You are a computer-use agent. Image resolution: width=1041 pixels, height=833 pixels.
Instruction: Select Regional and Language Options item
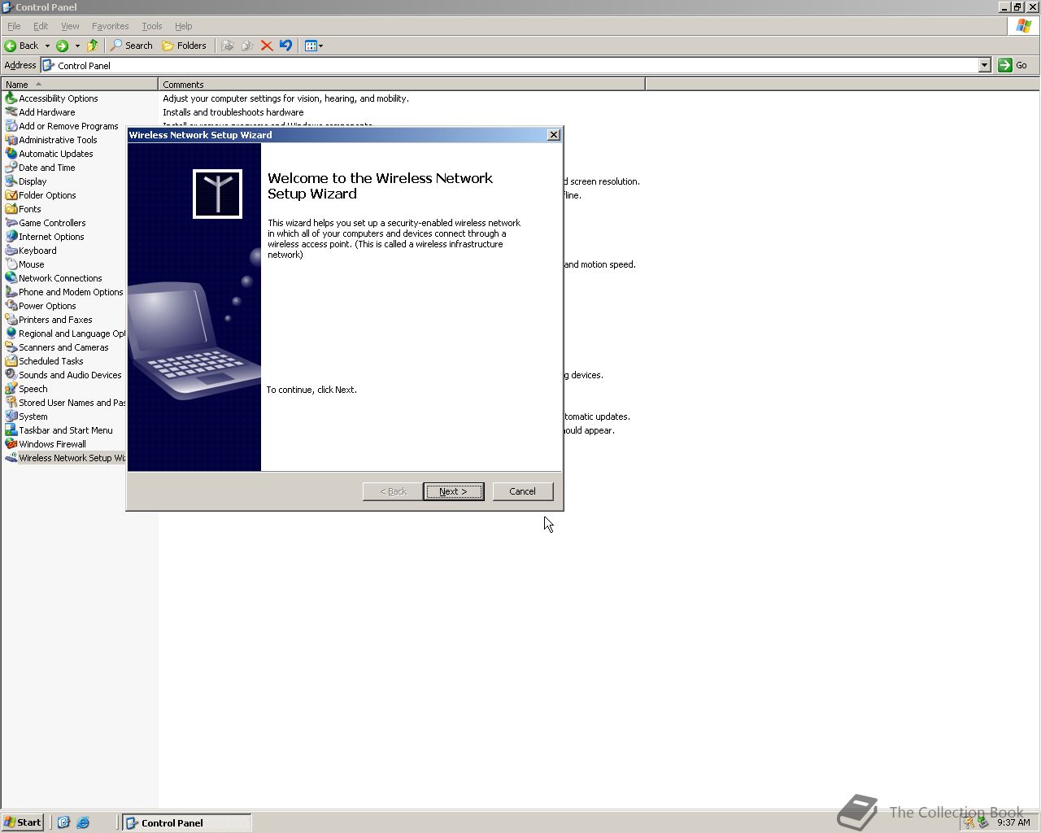[x=65, y=334]
